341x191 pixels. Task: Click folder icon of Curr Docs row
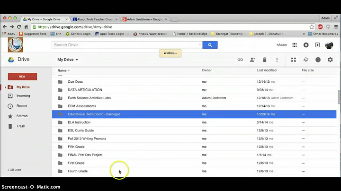60,82
